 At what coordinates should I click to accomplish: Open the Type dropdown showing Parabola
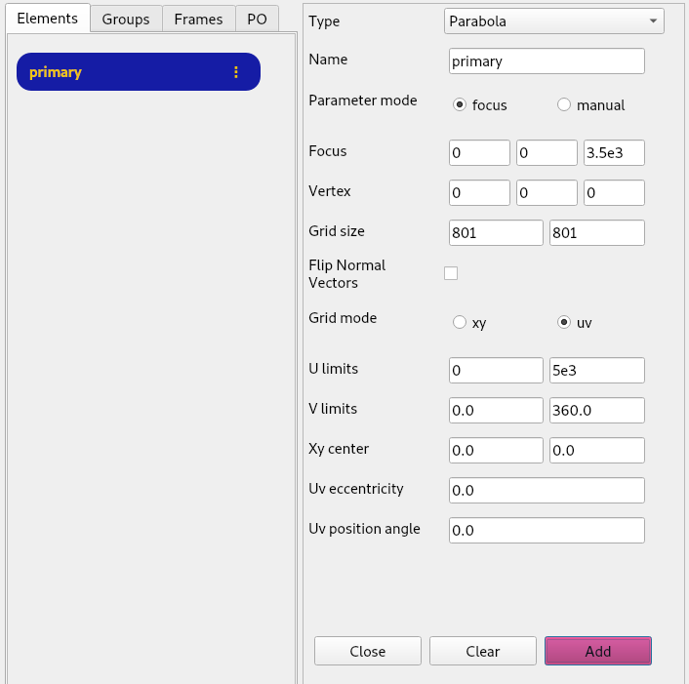click(x=553, y=21)
